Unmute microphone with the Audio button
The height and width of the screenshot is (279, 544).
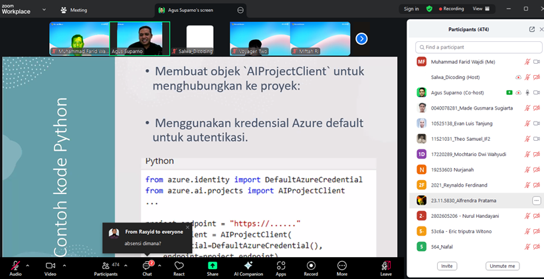click(15, 268)
